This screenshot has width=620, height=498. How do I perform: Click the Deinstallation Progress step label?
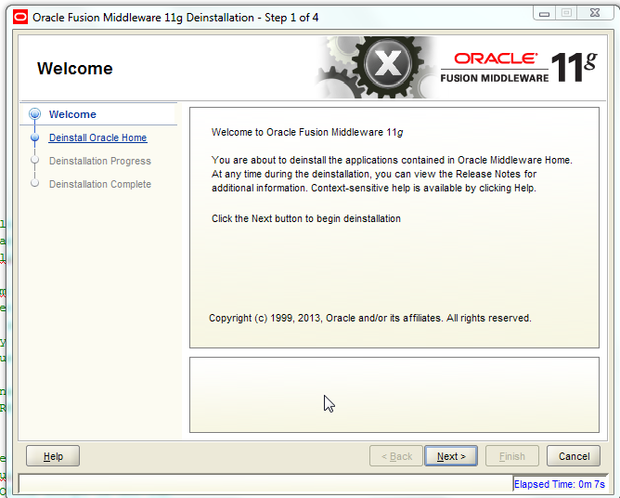tap(100, 161)
